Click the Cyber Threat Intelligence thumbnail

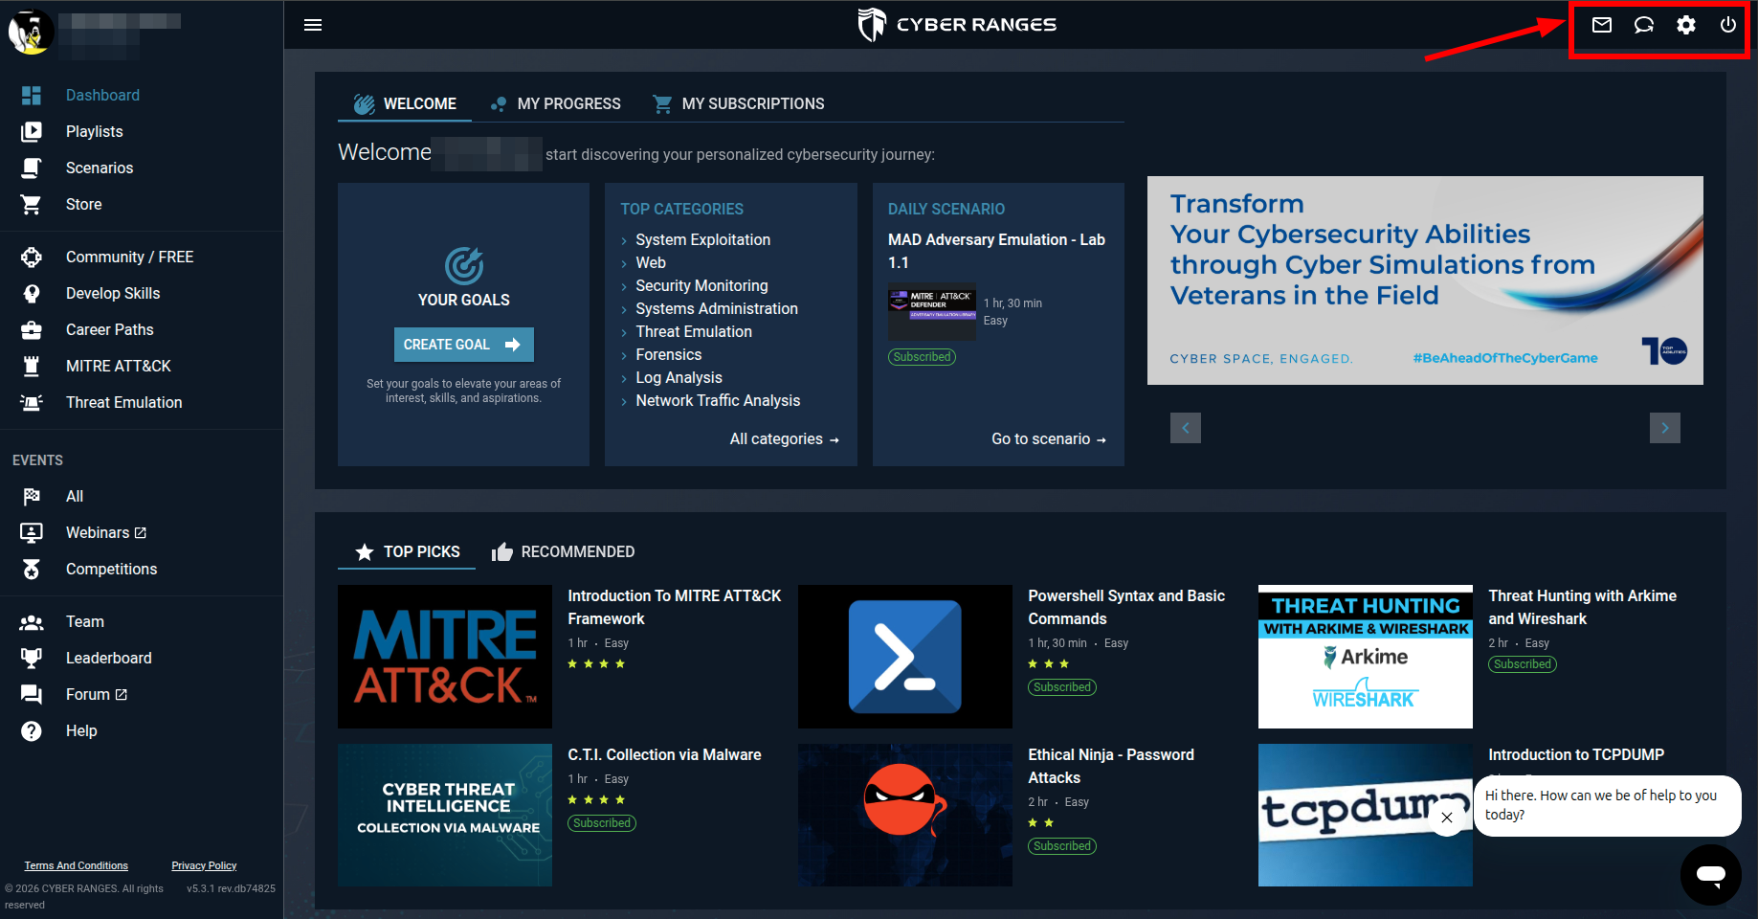pyautogui.click(x=445, y=816)
